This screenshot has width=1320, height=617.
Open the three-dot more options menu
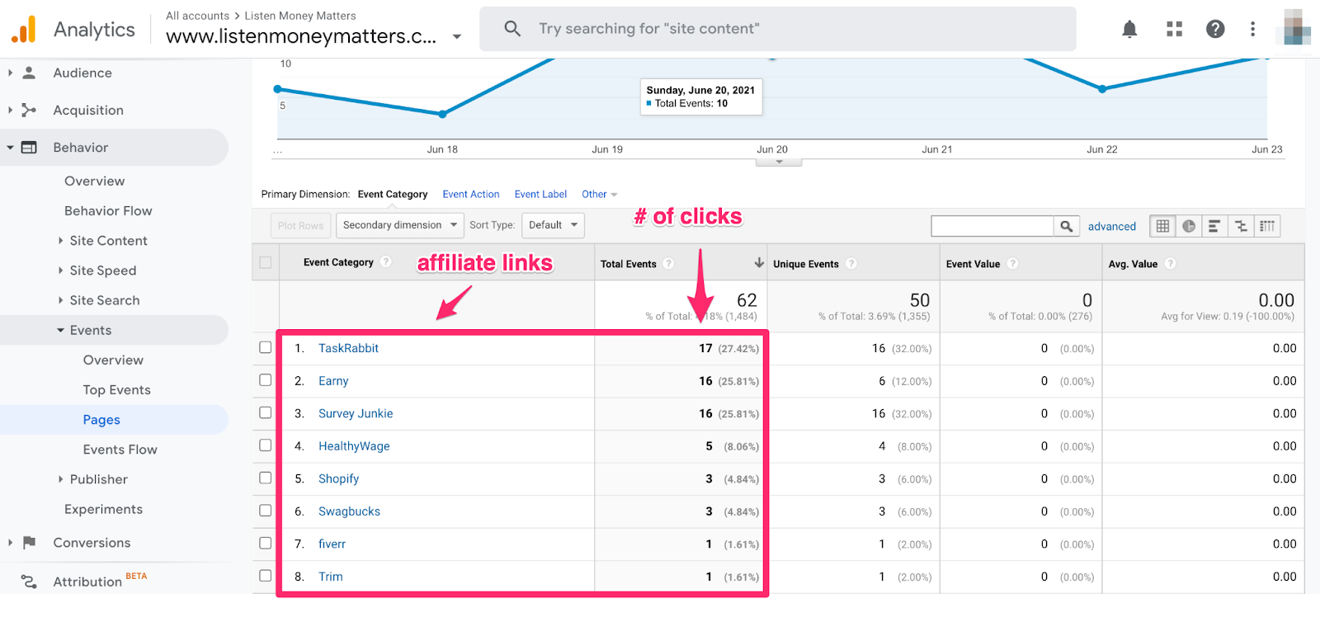pyautogui.click(x=1252, y=30)
